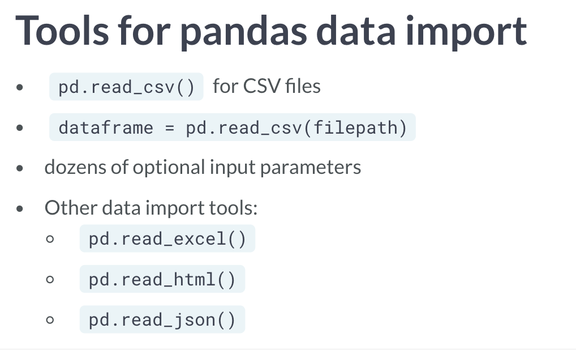Click the bullet before dataframe assignment line

pos(20,127)
